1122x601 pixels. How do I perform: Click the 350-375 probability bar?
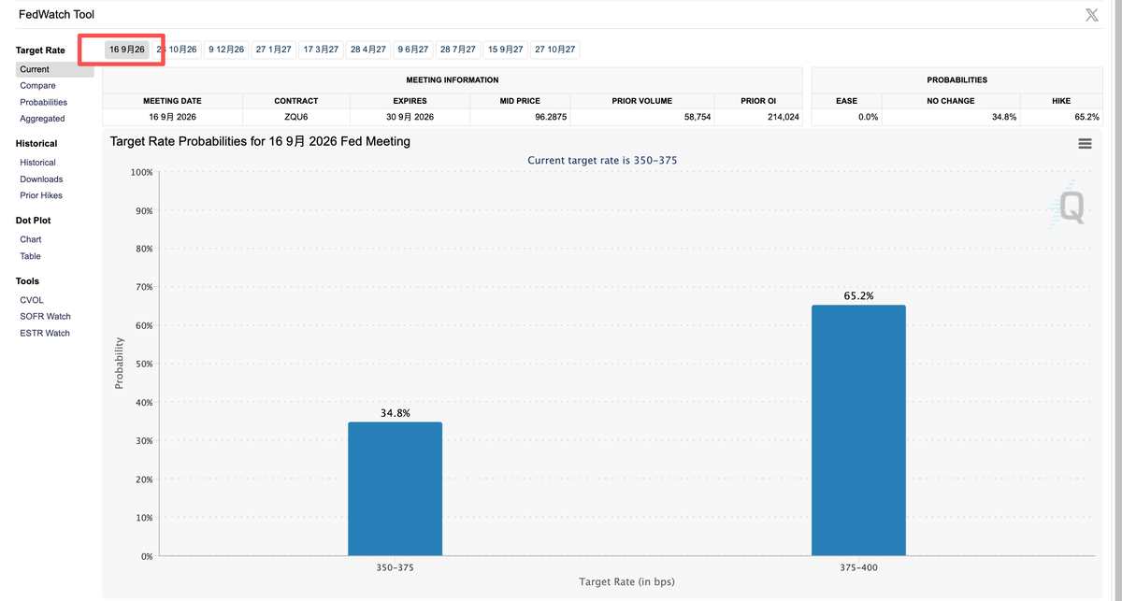395,489
